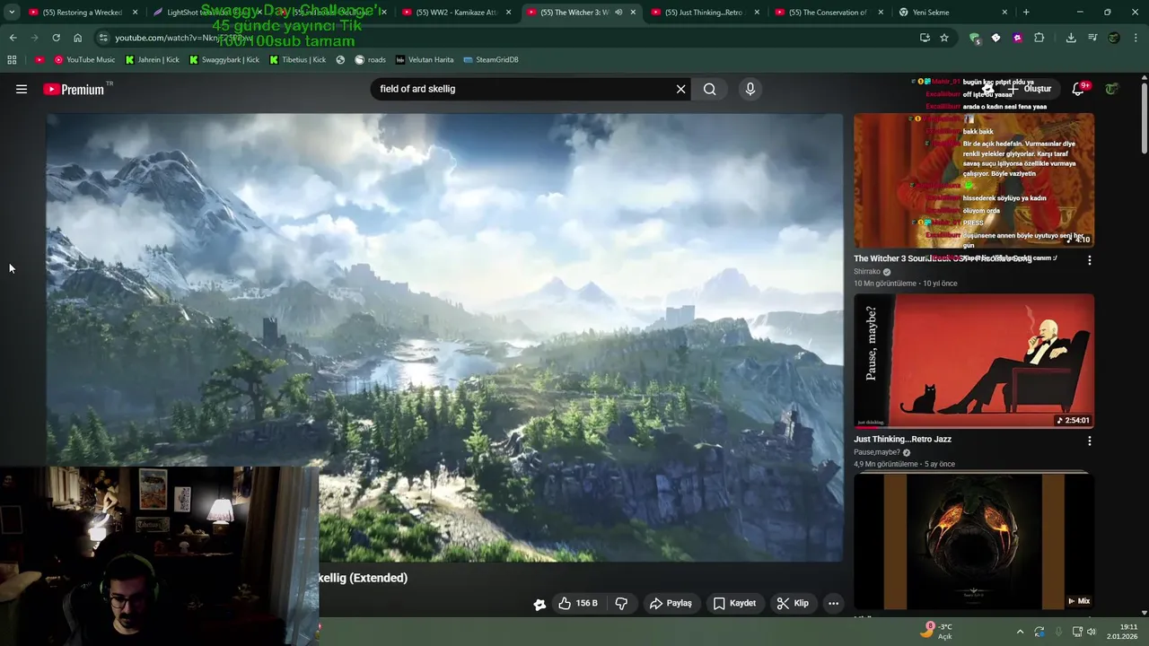Save the video with Kaydet

(x=734, y=603)
